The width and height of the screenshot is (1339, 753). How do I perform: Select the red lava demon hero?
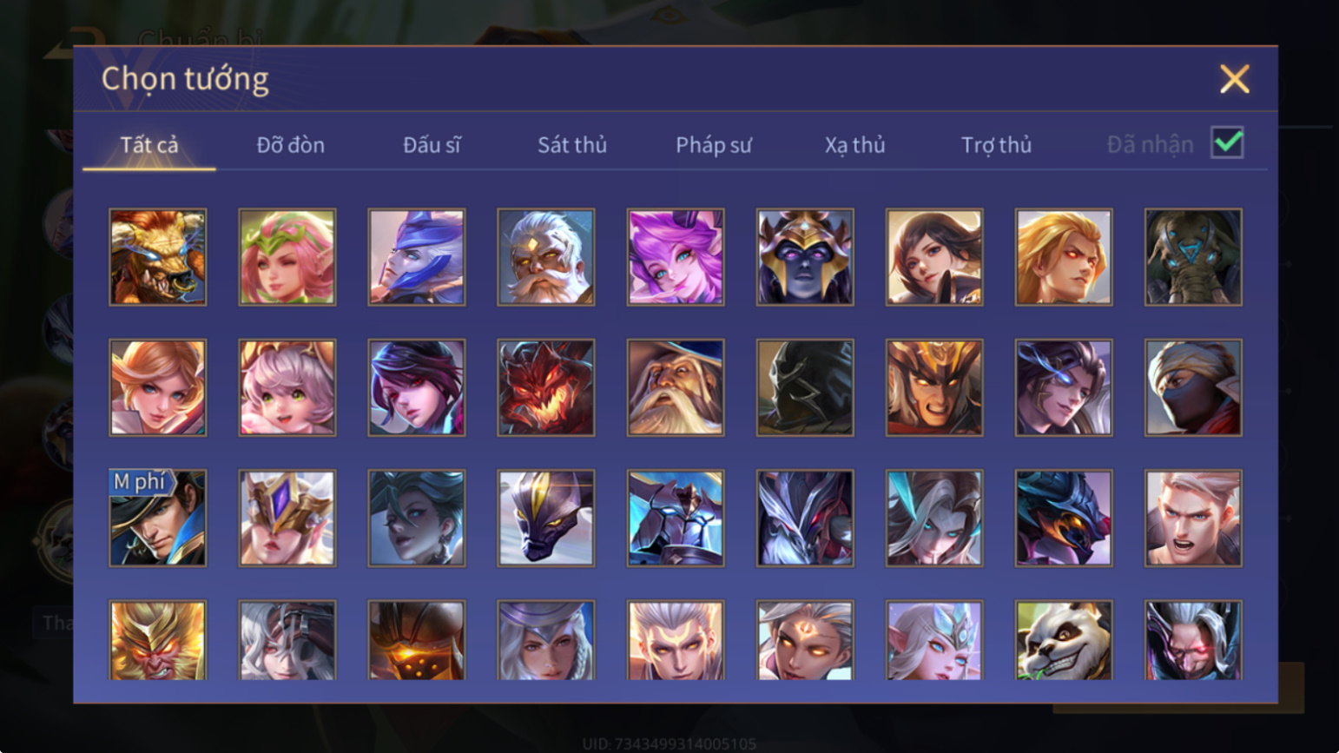pyautogui.click(x=546, y=387)
